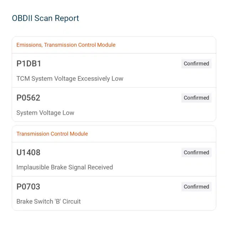Select Brake Switch 'B' Circuit description

[48, 202]
